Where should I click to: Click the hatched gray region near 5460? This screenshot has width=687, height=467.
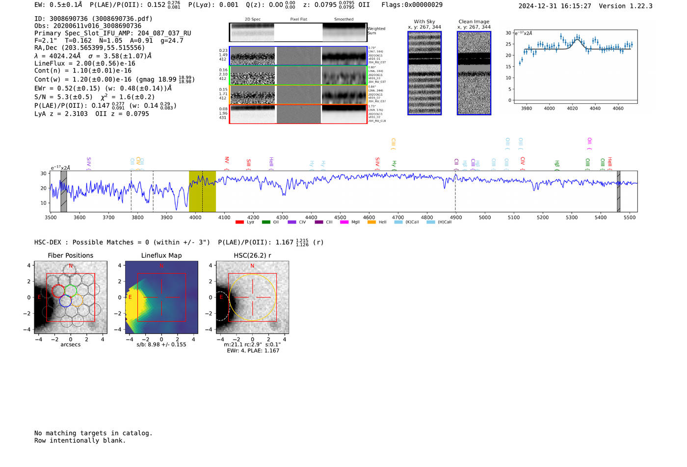click(x=618, y=192)
